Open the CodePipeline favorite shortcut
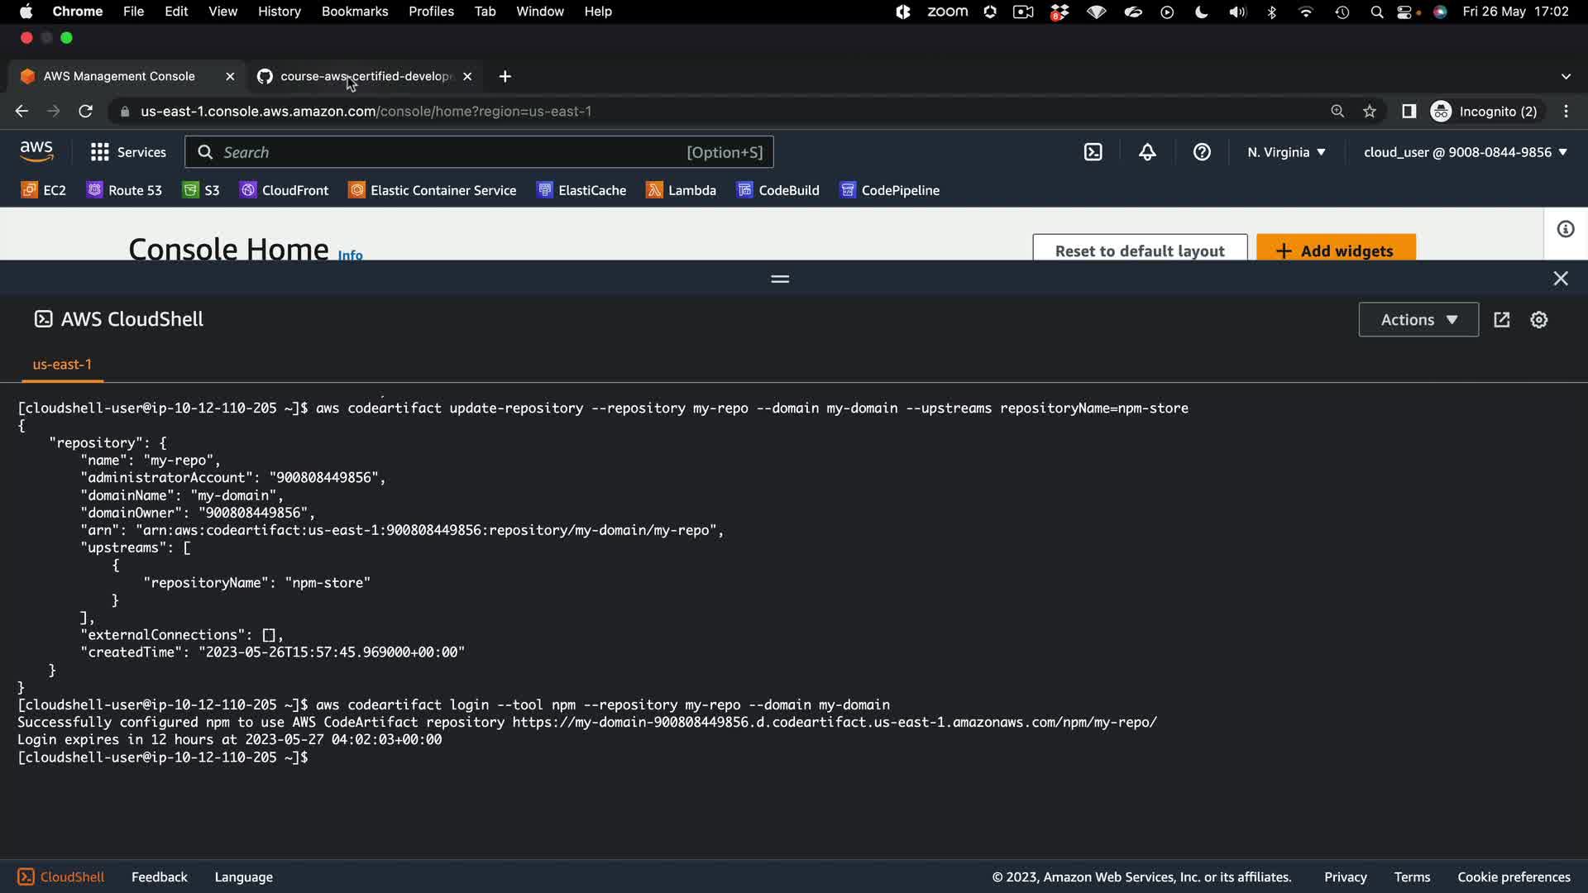 coord(889,190)
